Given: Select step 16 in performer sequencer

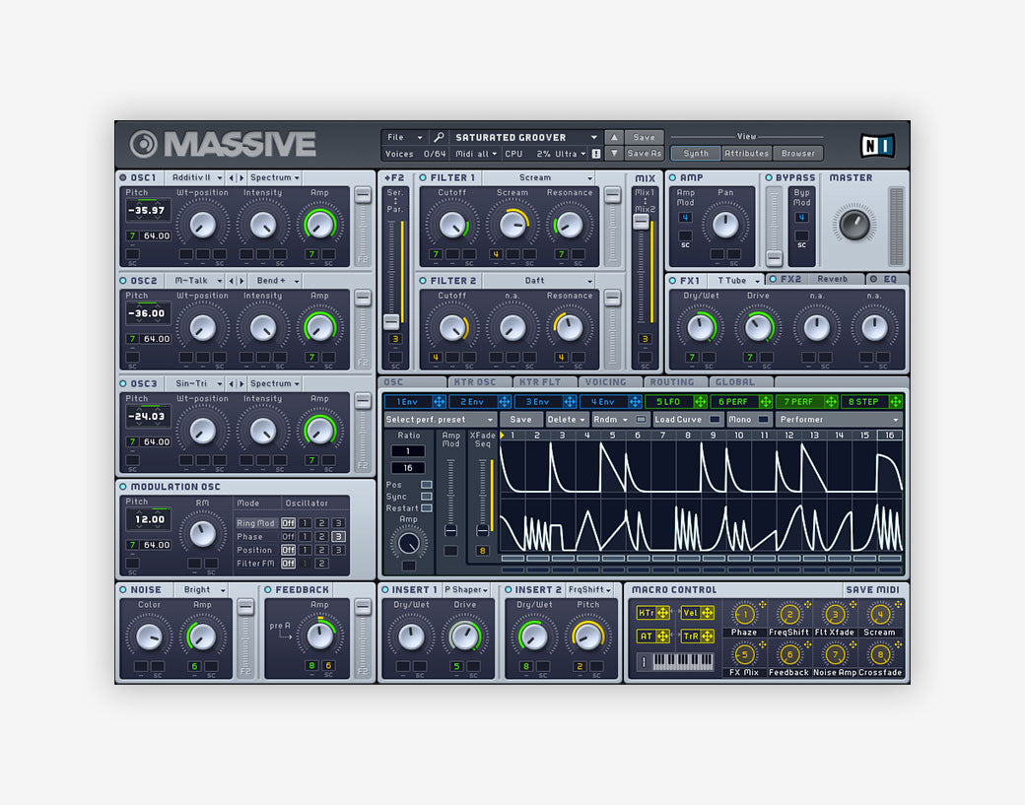Looking at the screenshot, I should click(x=890, y=436).
